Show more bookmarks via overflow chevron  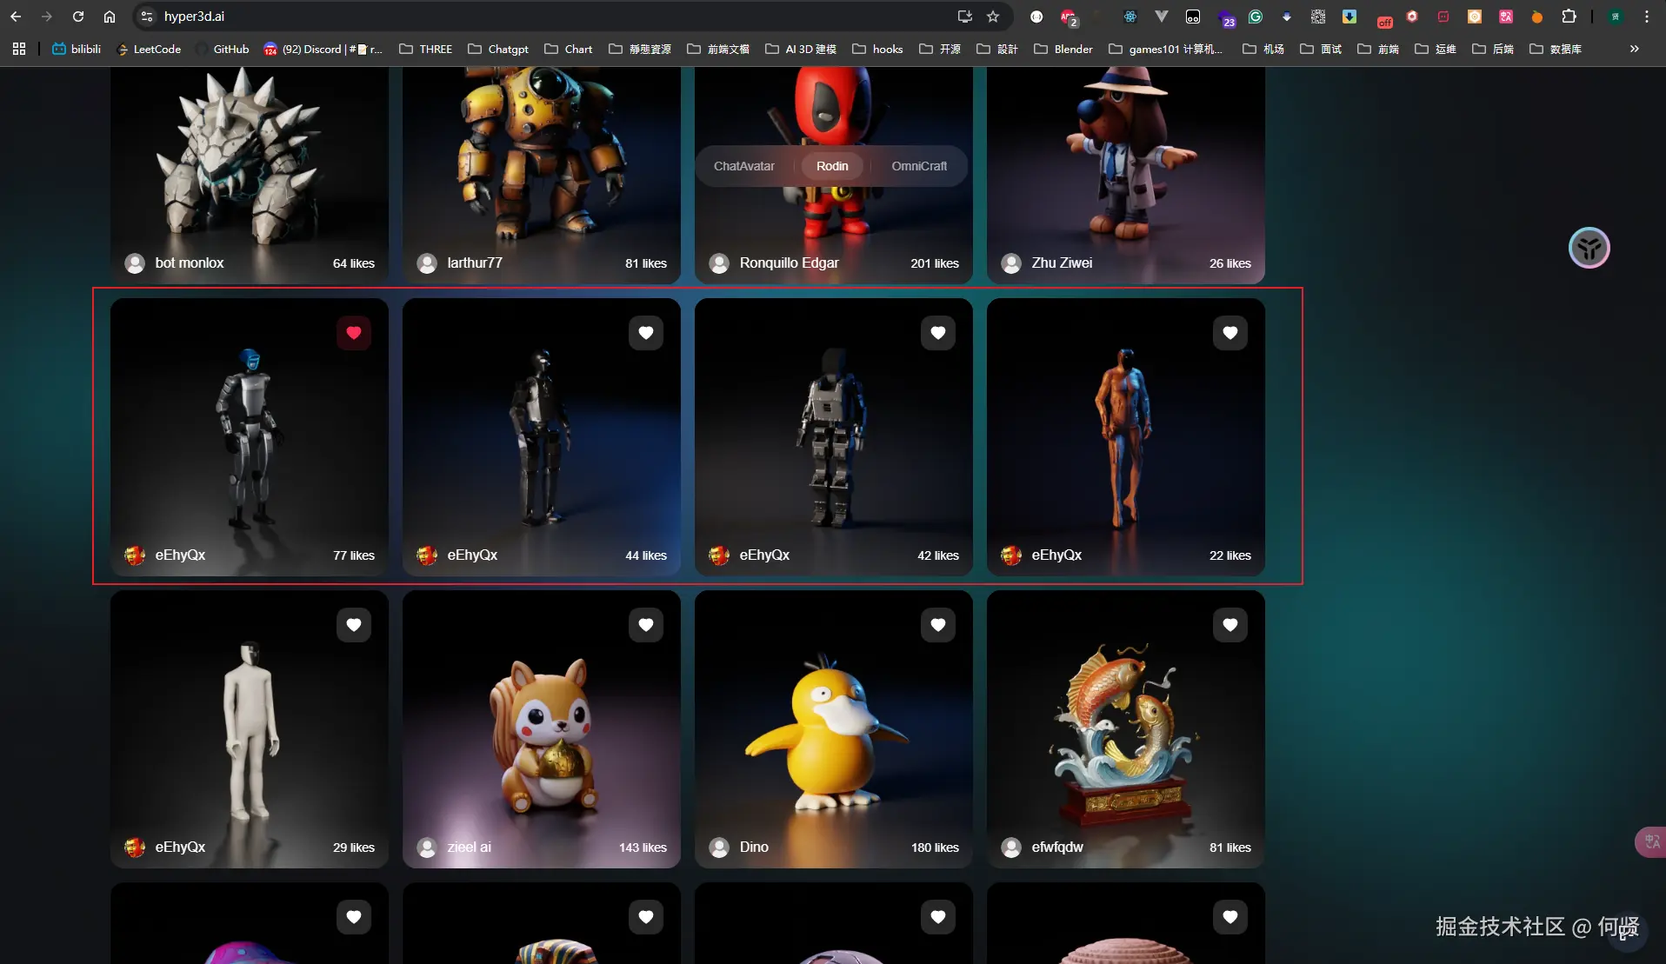point(1635,49)
